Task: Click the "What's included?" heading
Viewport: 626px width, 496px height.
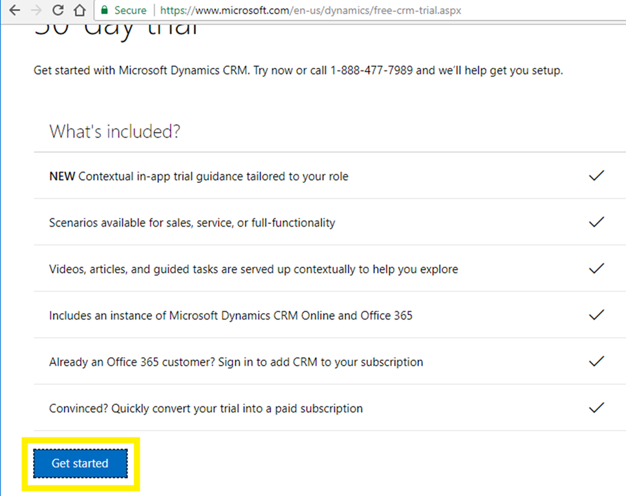Action: coord(114,132)
